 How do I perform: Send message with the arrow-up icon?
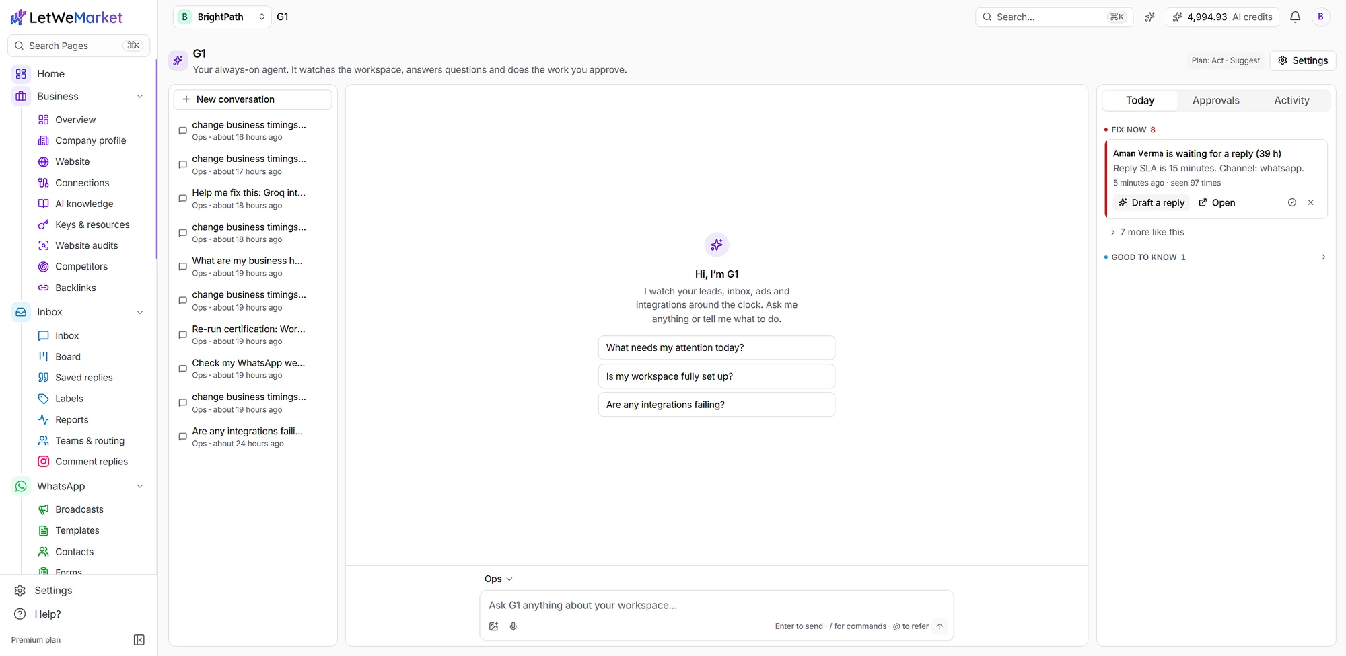point(940,626)
